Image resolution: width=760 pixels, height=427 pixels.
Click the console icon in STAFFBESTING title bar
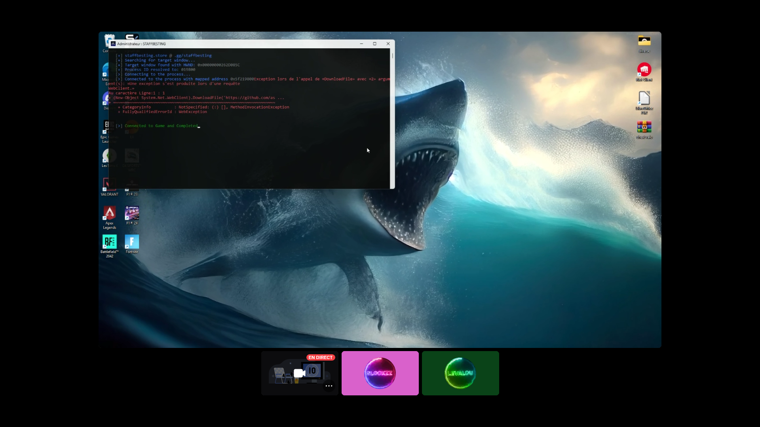point(113,44)
